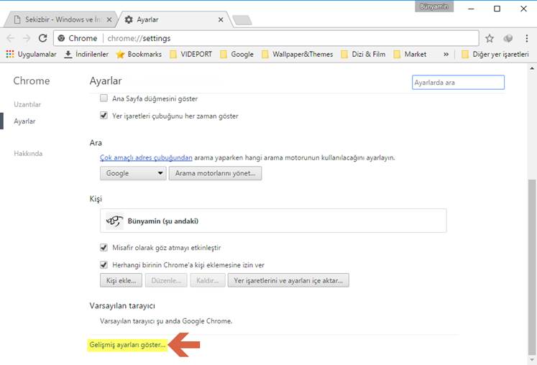This screenshot has width=537, height=365.
Task: Open the Çok amaçlı adres çubuğundan link
Action: (146, 157)
